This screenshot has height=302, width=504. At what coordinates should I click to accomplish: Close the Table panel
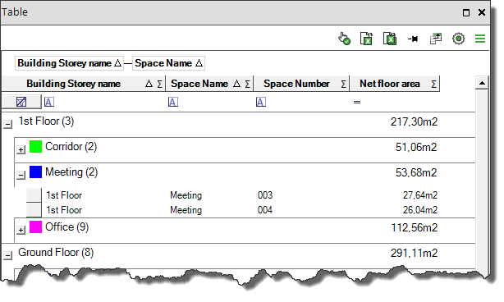[x=482, y=12]
